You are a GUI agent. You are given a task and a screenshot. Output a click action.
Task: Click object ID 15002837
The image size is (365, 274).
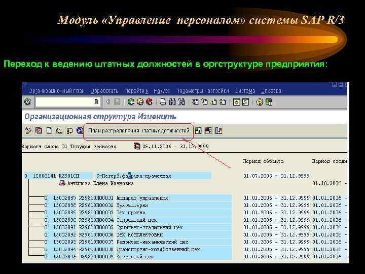click(65, 198)
